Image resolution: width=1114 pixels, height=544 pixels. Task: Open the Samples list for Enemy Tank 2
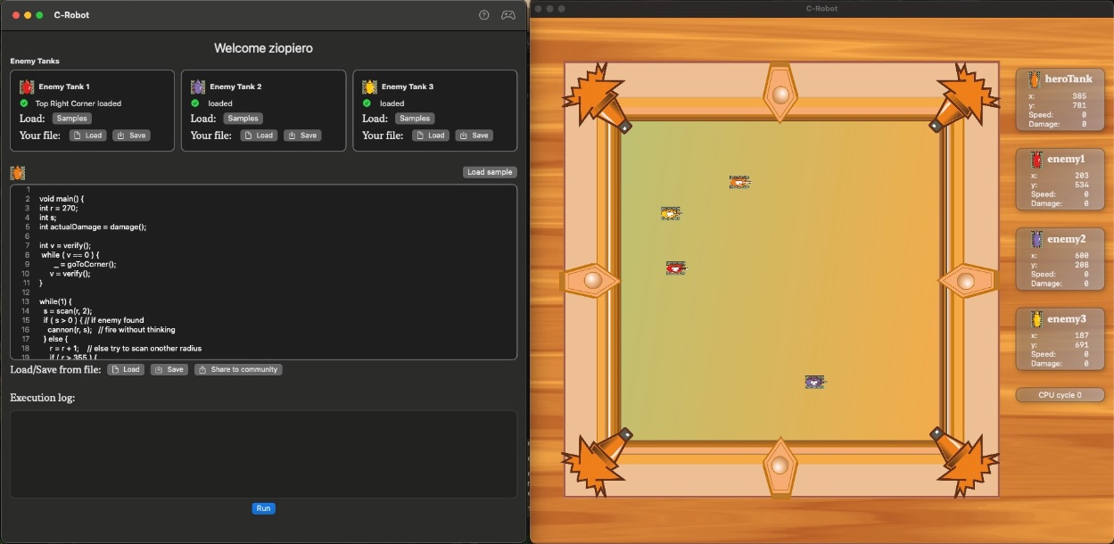coord(243,119)
